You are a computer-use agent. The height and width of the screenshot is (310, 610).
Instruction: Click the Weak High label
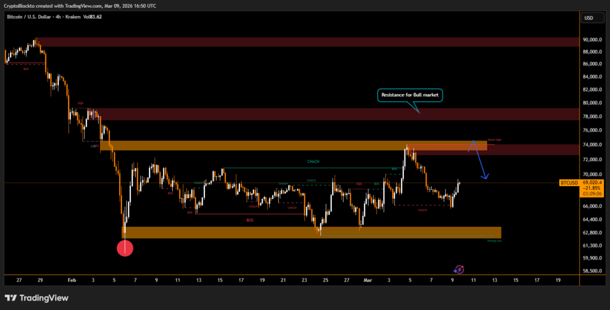tap(494, 140)
